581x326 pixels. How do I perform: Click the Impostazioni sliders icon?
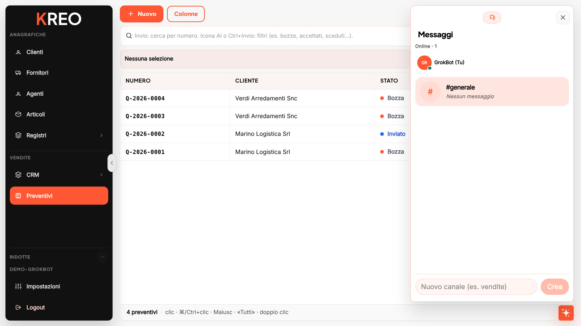coord(18,287)
